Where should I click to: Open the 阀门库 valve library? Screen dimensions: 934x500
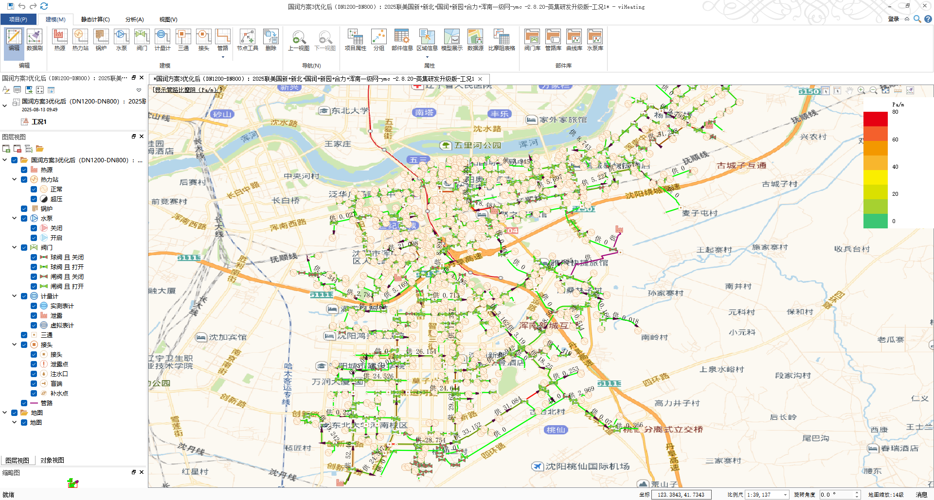click(532, 40)
